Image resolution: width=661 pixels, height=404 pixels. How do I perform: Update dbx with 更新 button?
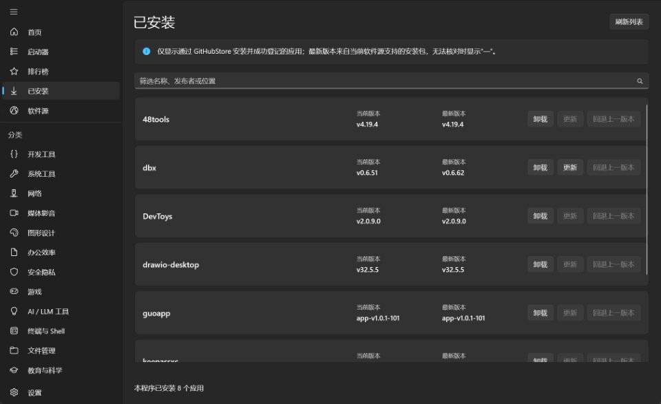click(x=570, y=168)
